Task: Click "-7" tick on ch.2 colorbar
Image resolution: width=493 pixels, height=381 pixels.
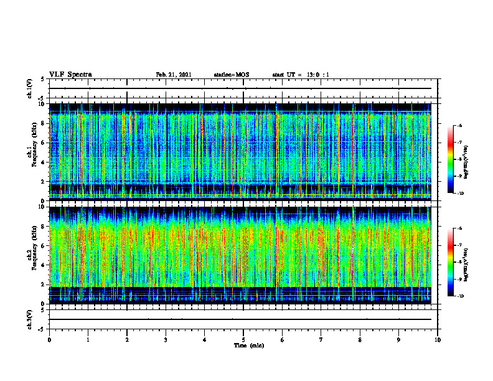Action: [x=460, y=245]
